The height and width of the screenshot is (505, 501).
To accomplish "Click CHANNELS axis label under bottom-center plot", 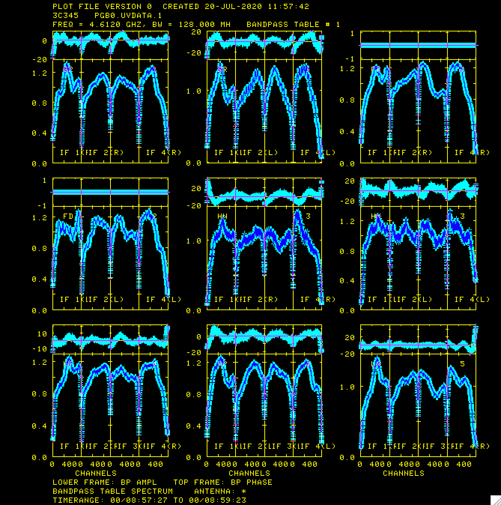I will pos(249,473).
